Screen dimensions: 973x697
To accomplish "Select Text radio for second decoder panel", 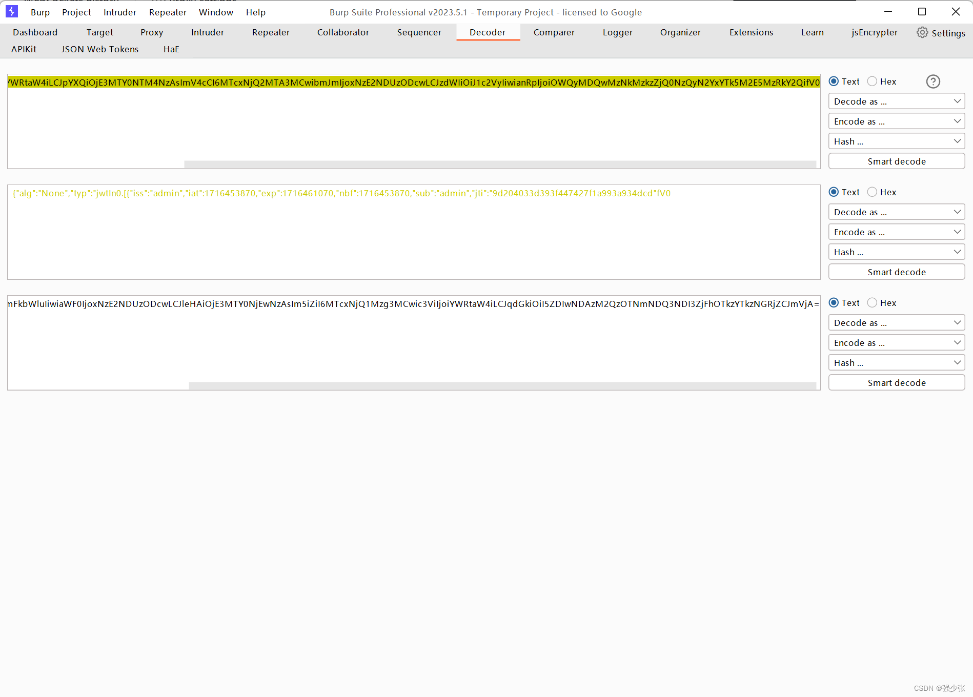I will 834,192.
